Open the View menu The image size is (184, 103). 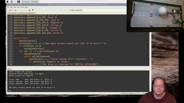click(15, 7)
